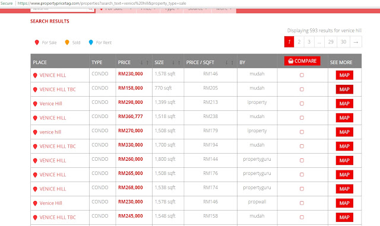Click the pin icon on RM270,000 row

click(35, 132)
